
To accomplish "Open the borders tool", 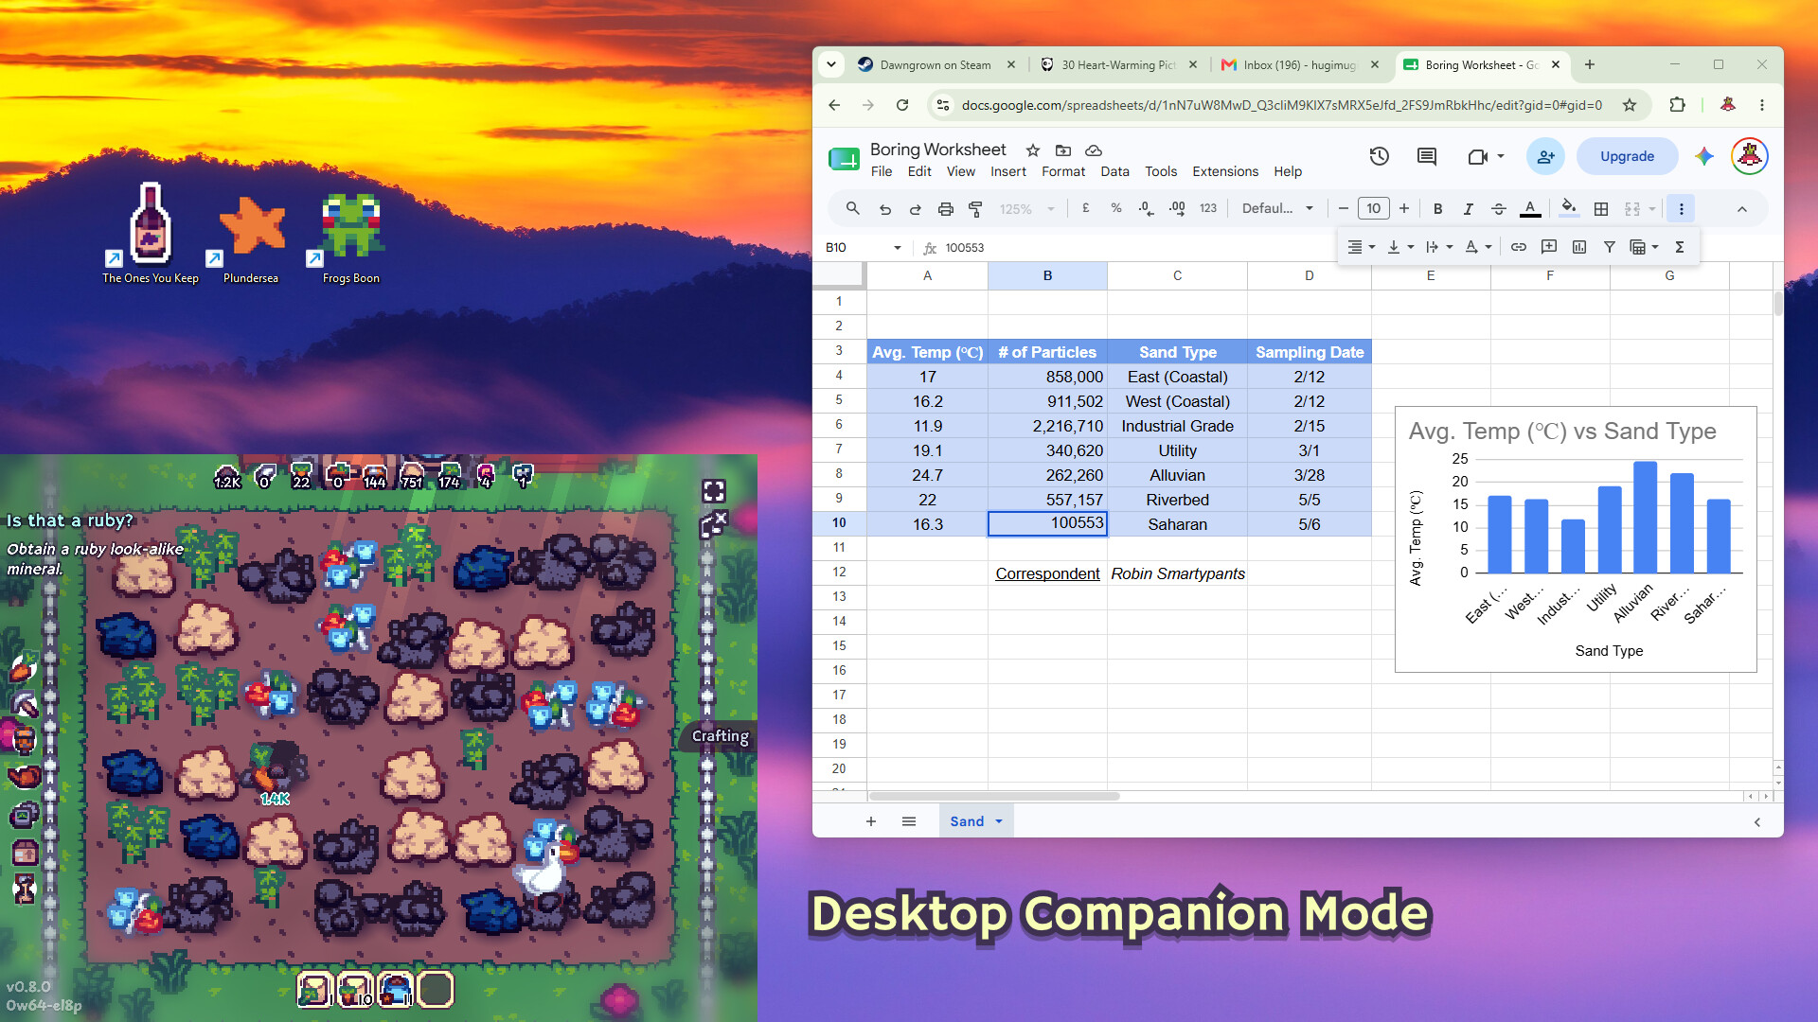I will coord(1601,208).
